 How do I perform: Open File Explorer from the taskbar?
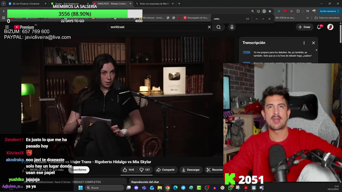[x=160, y=188]
